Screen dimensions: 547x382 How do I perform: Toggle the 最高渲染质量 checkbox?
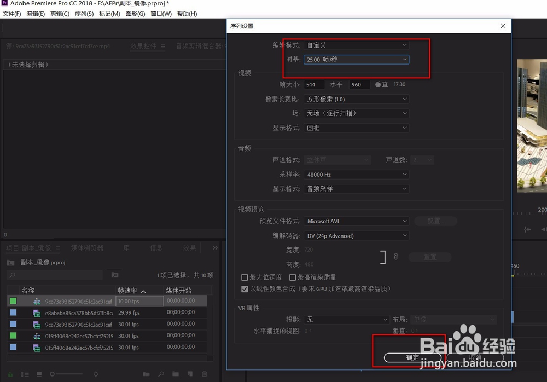293,277
